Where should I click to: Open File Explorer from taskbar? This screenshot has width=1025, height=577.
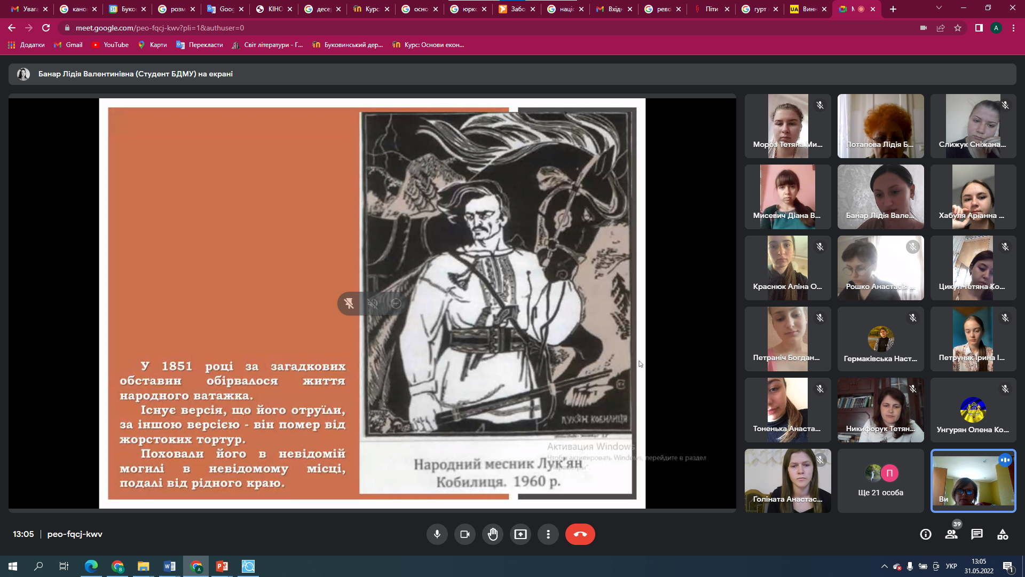pyautogui.click(x=143, y=566)
